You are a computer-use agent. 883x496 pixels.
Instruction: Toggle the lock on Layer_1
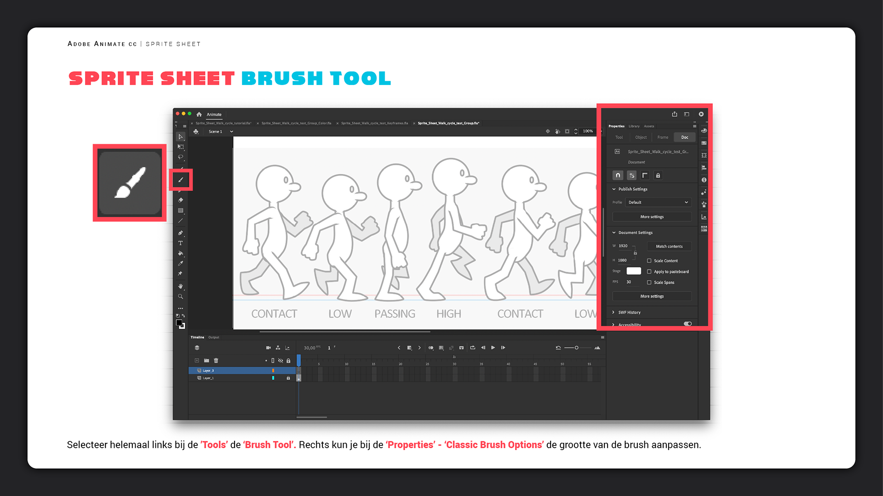click(x=288, y=378)
